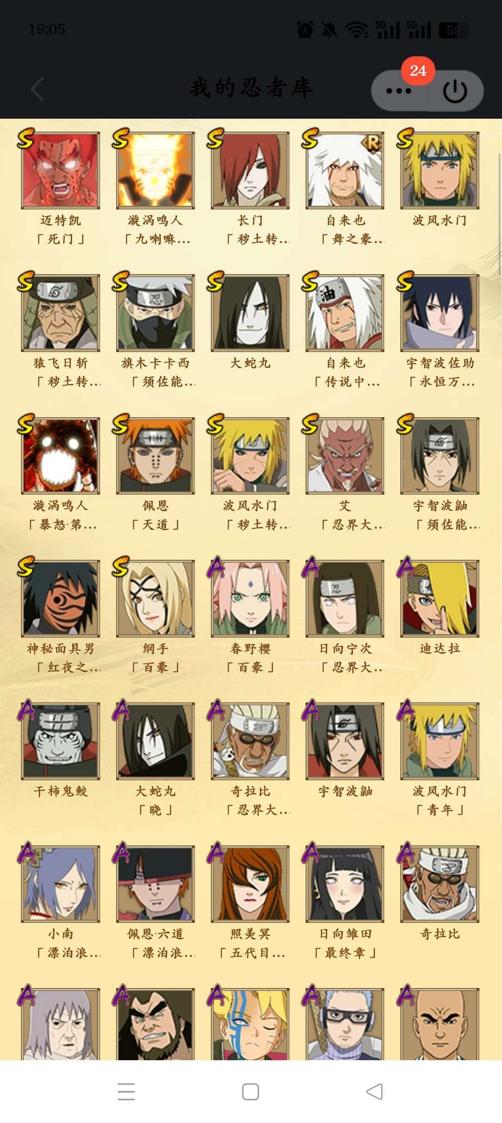
Task: Choose the 小南 blue-haired ninja card
Action: click(60, 884)
